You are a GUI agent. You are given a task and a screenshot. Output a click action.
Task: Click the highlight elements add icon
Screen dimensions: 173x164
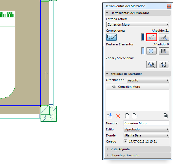151,51
